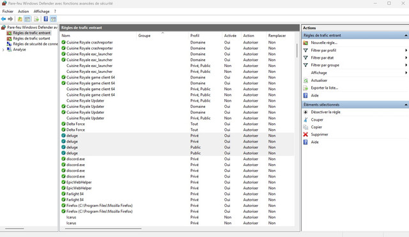Select the Analyse tree label
Viewport: 409px width, 237px height.
20,50
